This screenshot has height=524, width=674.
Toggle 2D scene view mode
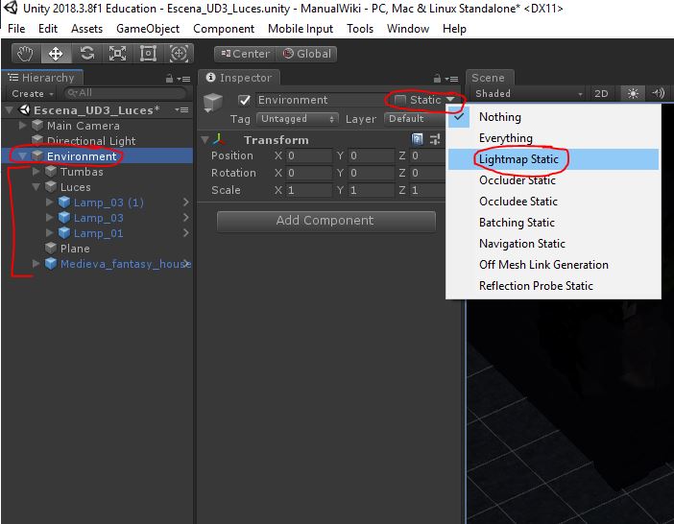(x=601, y=93)
